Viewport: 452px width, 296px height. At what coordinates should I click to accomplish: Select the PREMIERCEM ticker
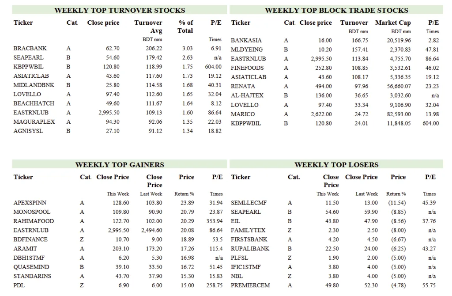pyautogui.click(x=250, y=285)
